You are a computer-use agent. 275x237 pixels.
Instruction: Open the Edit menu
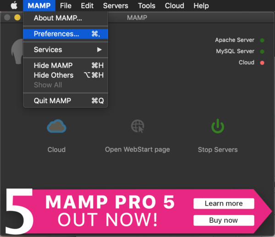[87, 5]
